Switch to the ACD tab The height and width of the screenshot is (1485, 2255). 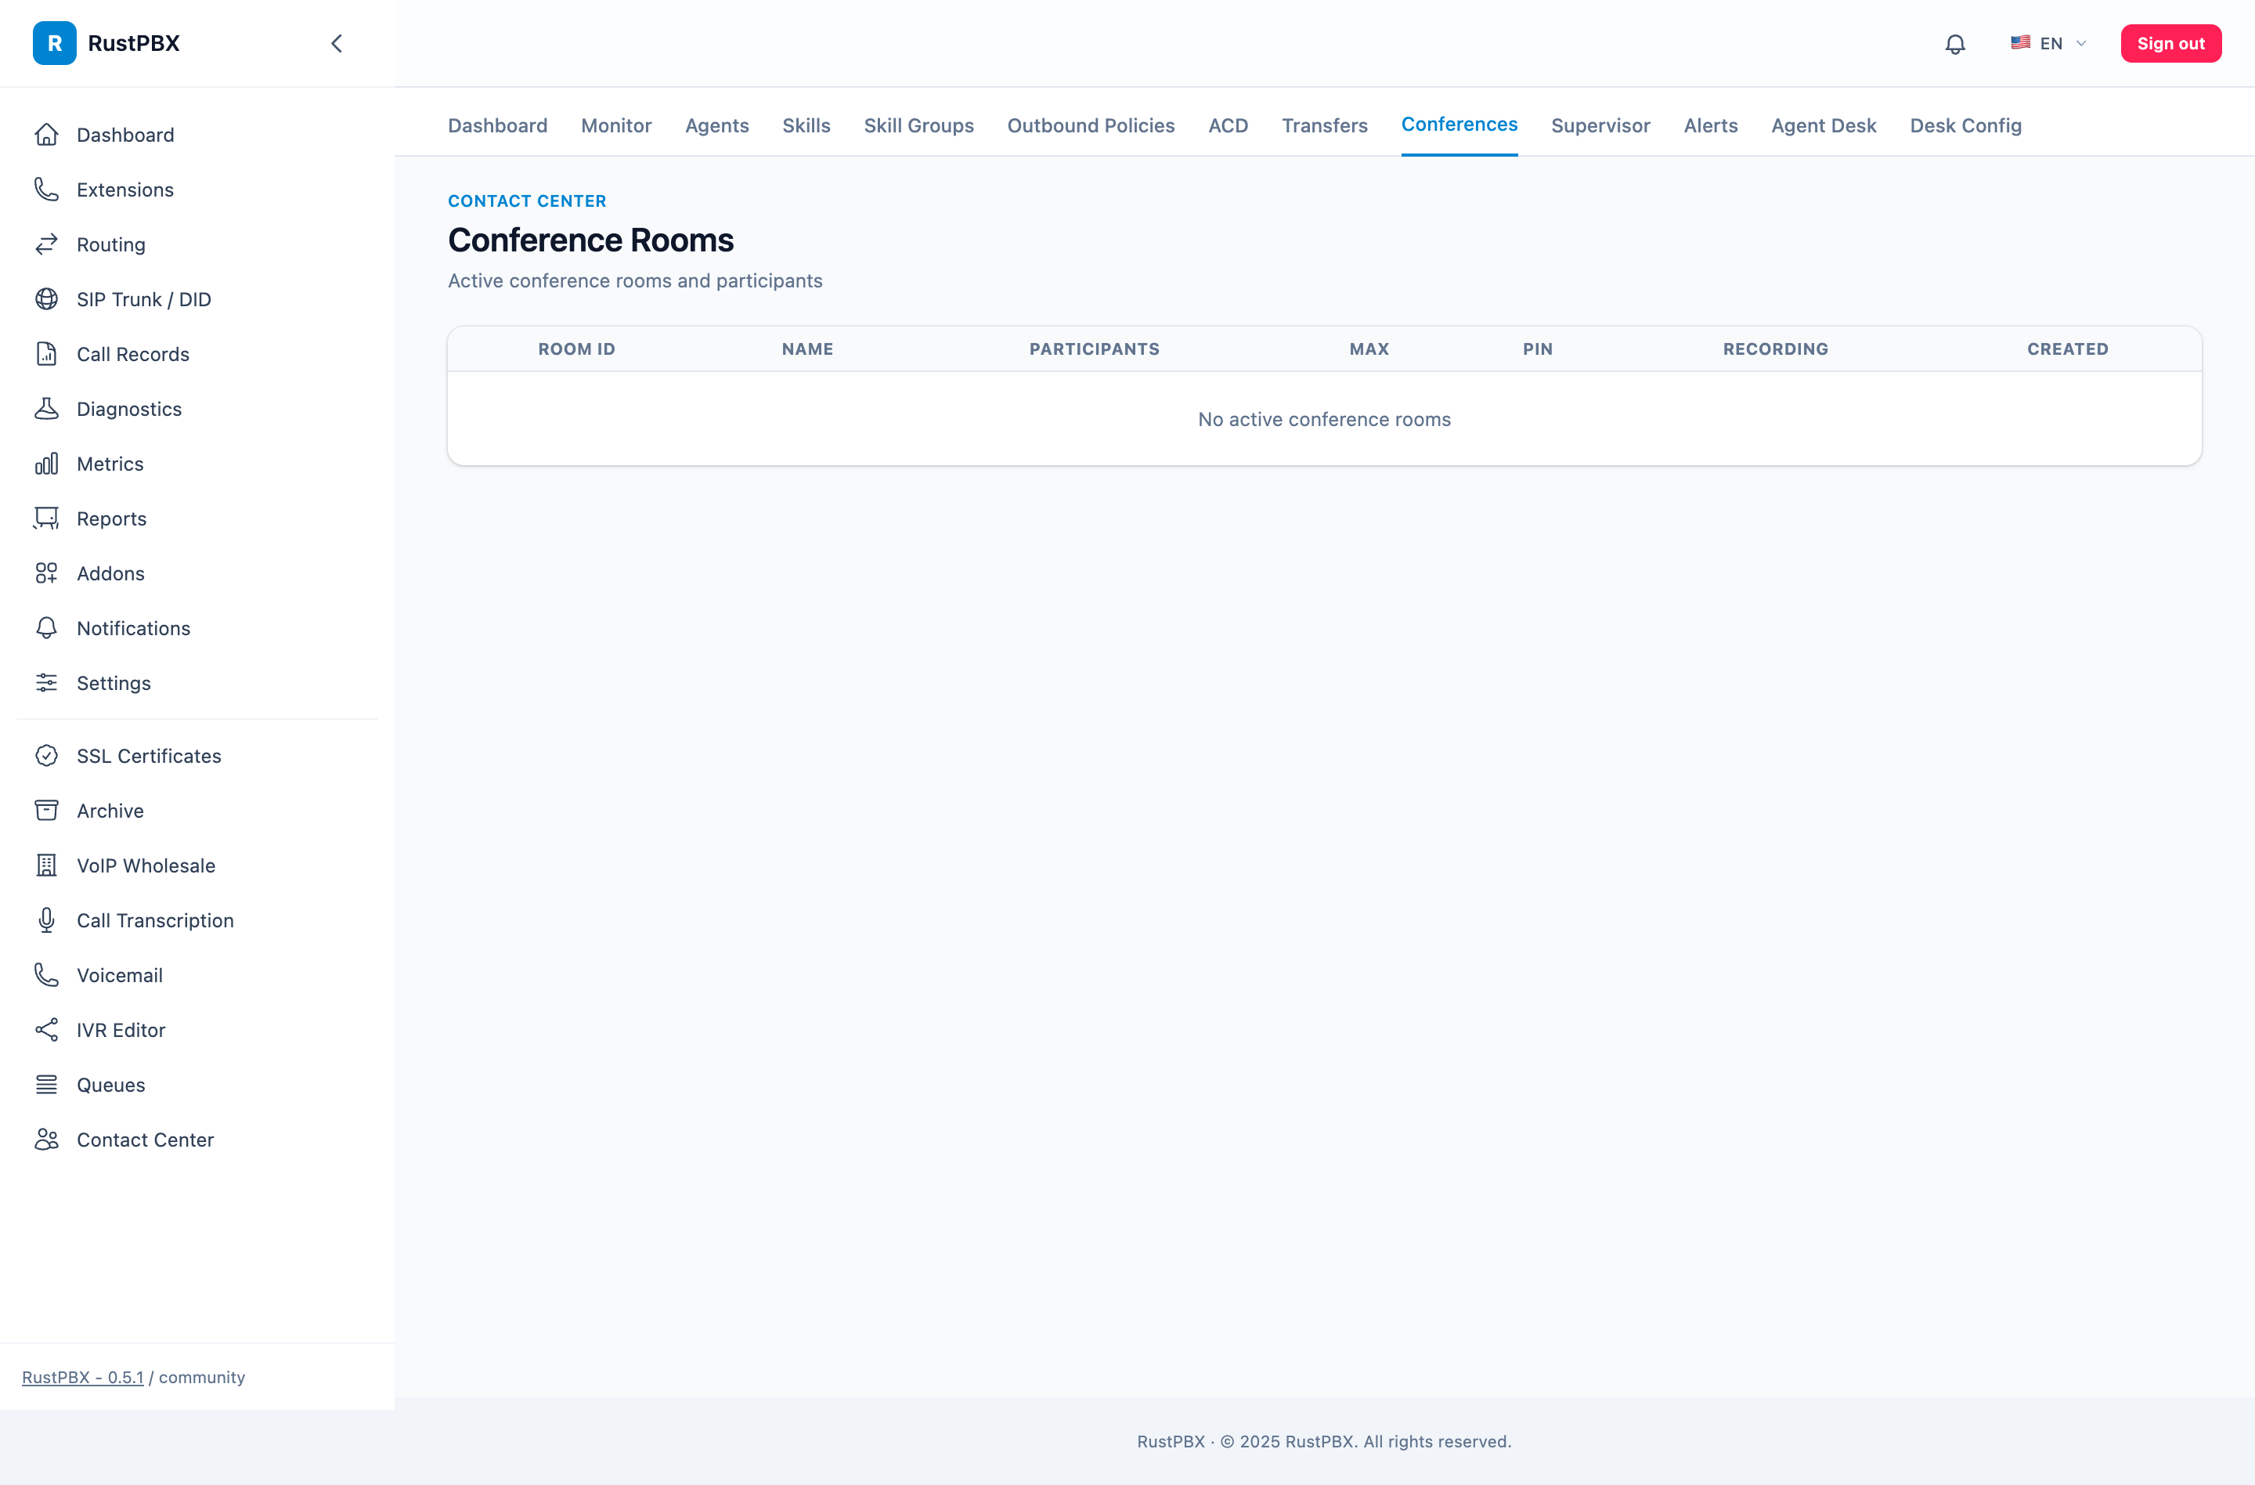pyautogui.click(x=1228, y=125)
